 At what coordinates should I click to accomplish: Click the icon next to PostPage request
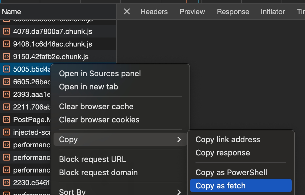tap(6, 120)
